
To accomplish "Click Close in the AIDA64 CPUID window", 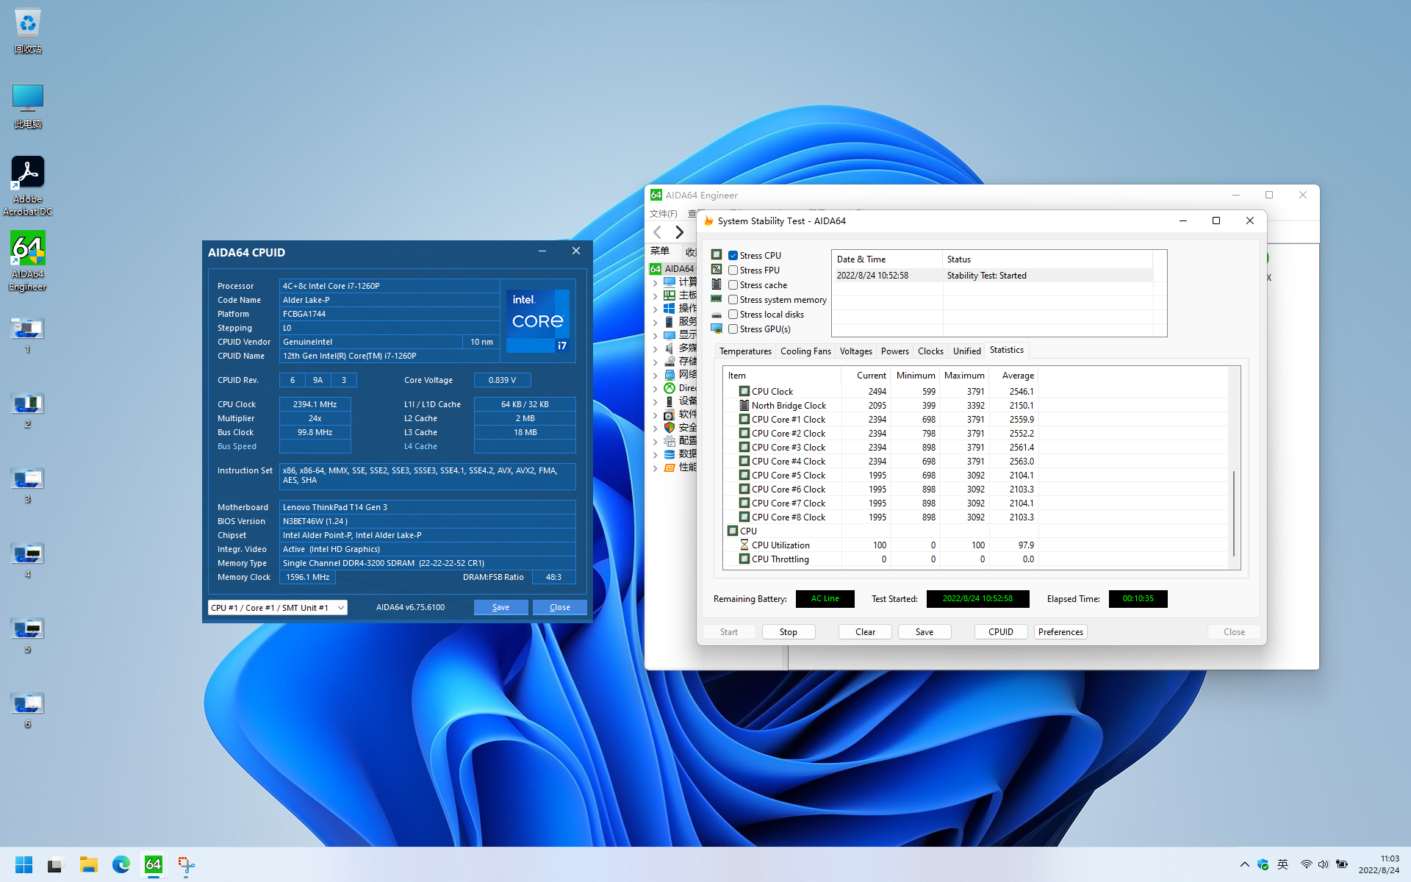I will 560,607.
